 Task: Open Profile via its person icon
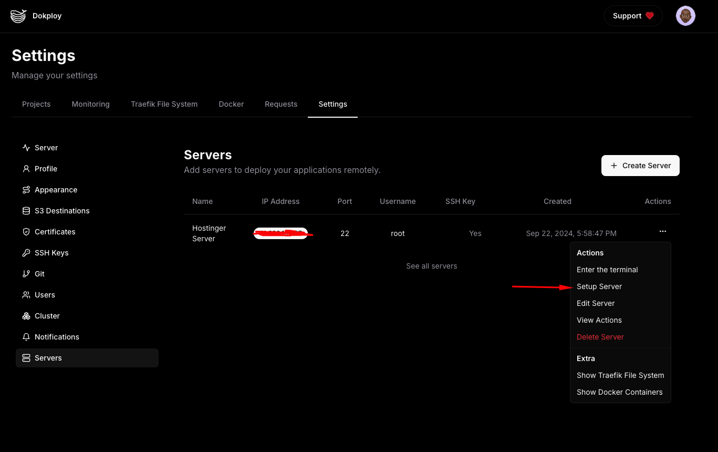(x=26, y=169)
